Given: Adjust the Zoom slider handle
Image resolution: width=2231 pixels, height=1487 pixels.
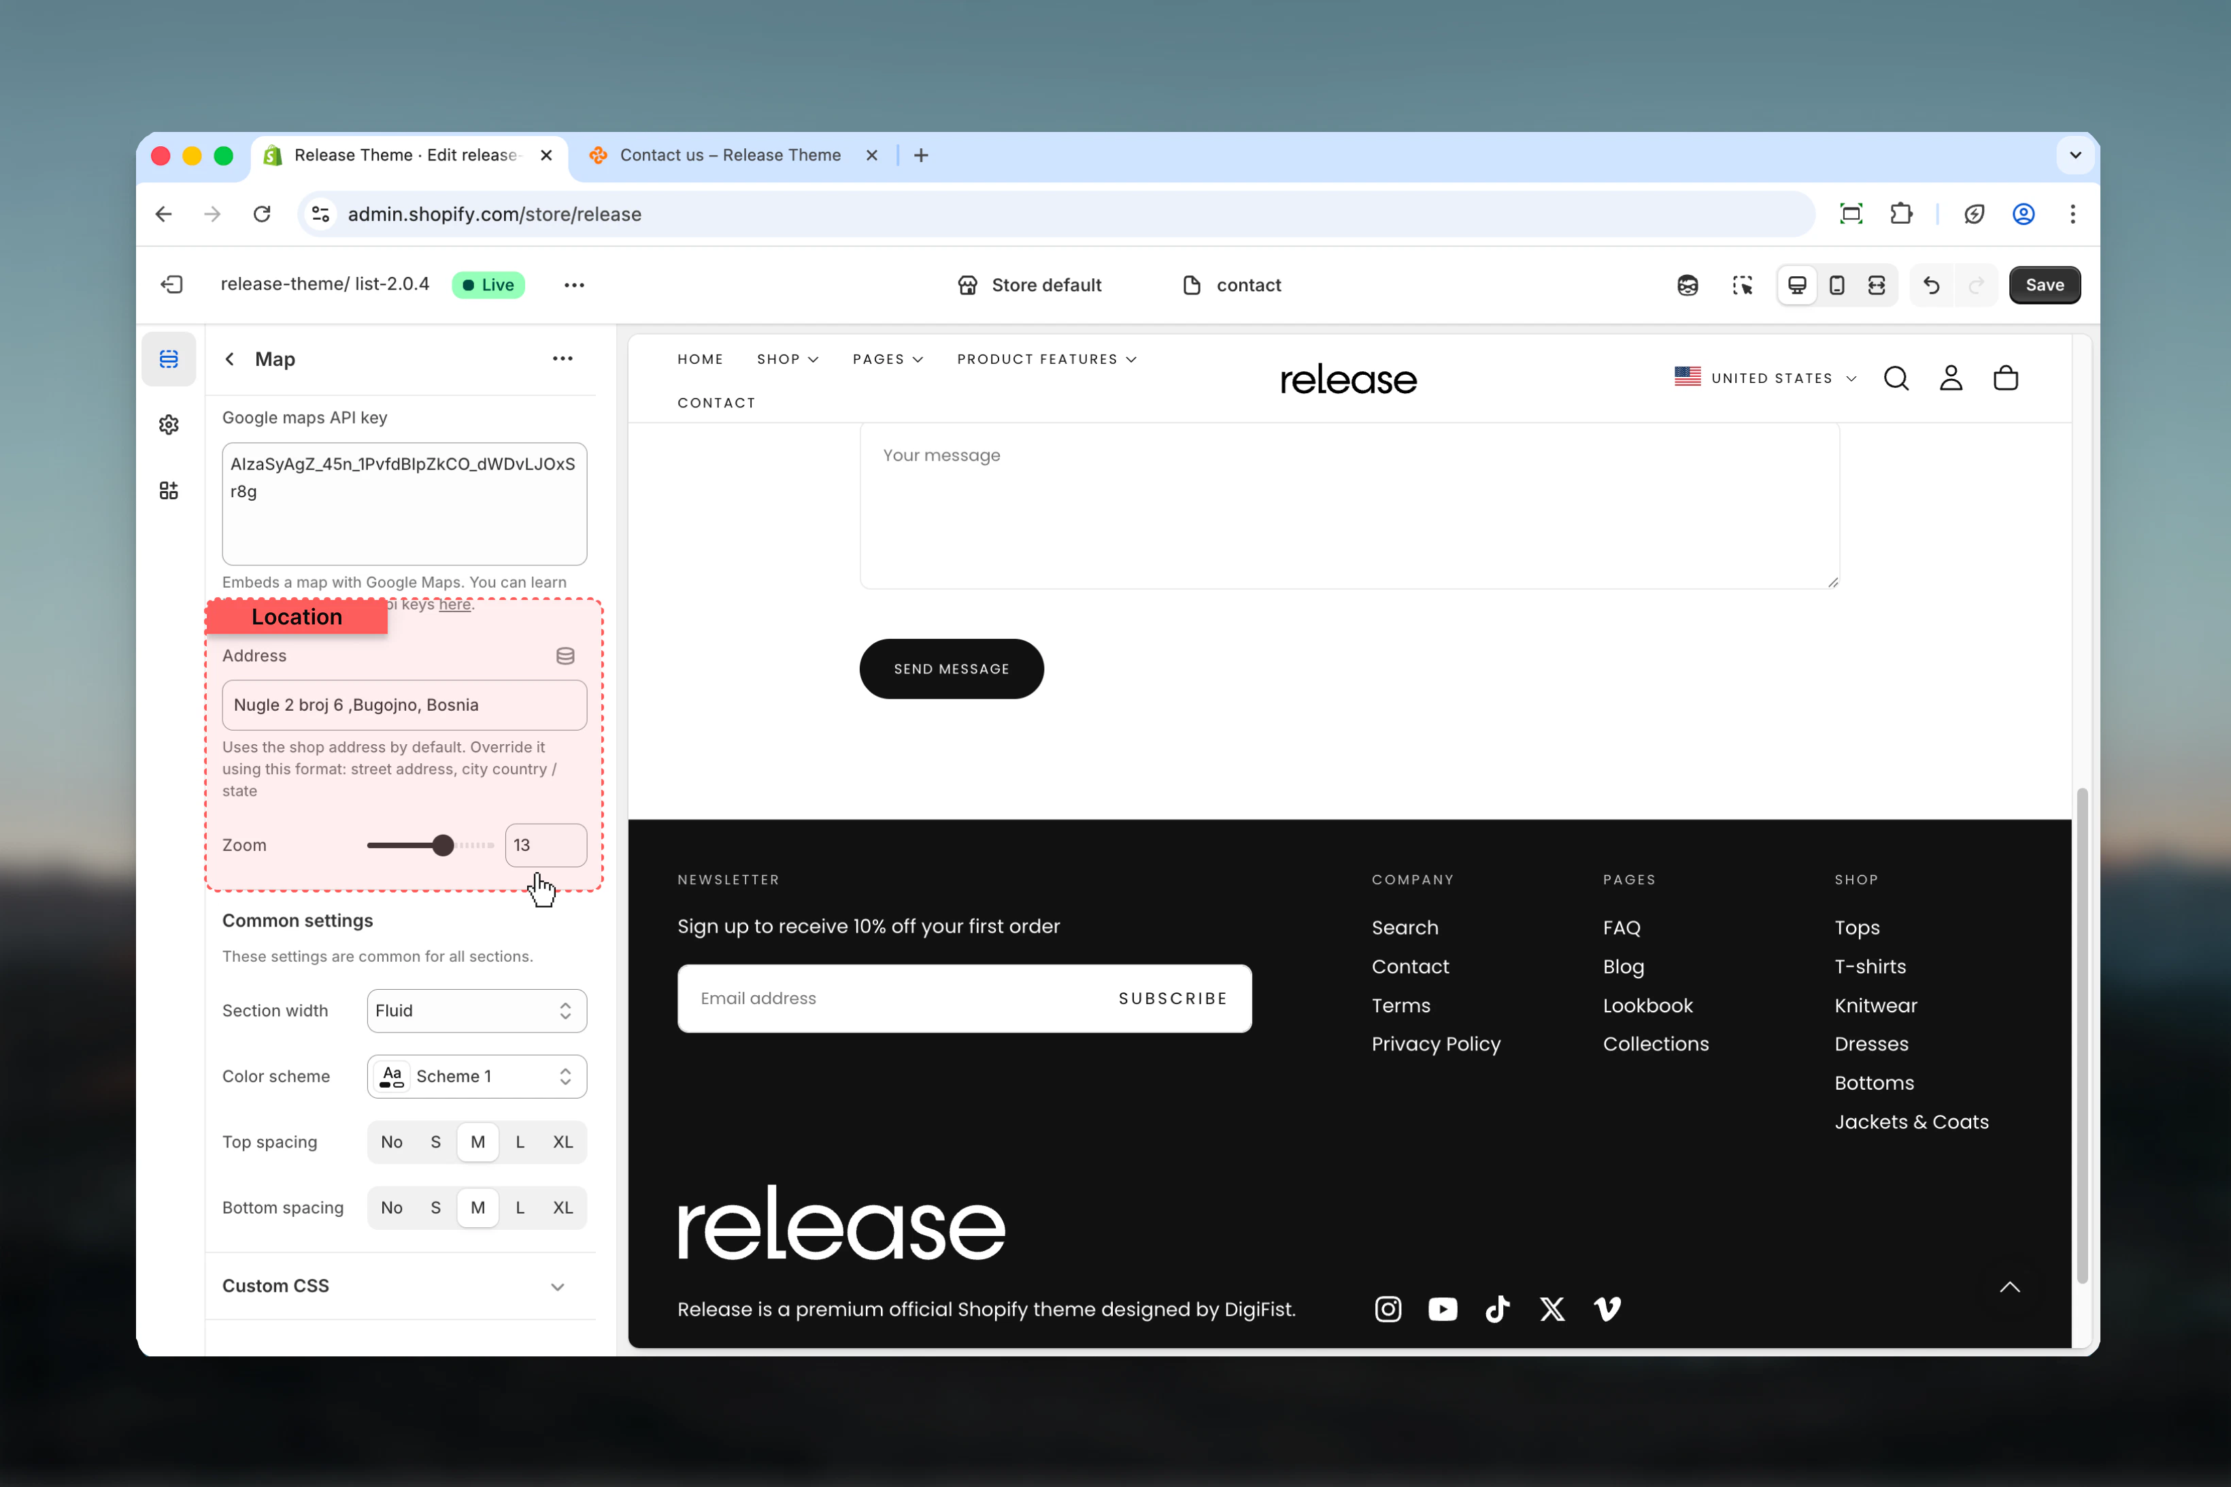Looking at the screenshot, I should 442,846.
